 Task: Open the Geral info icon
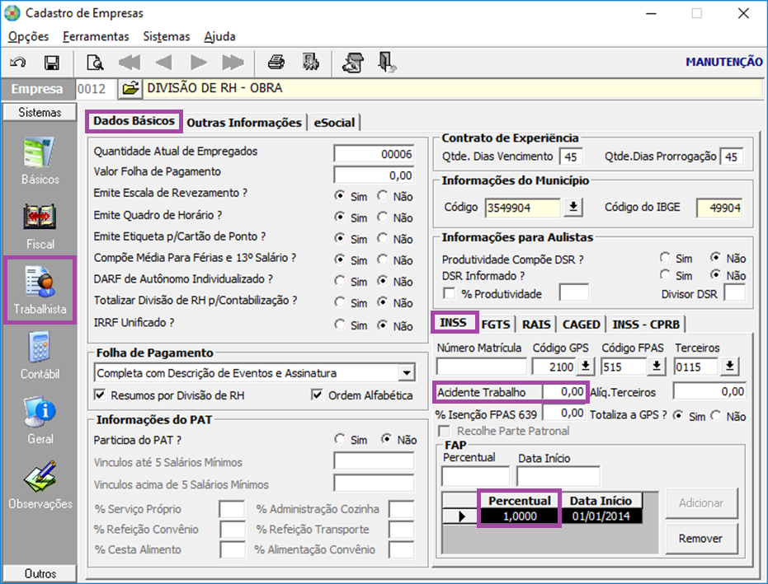pyautogui.click(x=40, y=411)
